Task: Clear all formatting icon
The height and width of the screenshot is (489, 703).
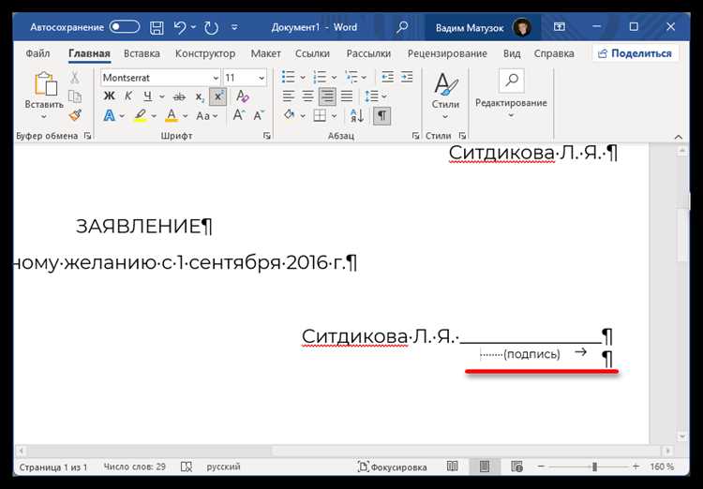Action: tap(243, 96)
